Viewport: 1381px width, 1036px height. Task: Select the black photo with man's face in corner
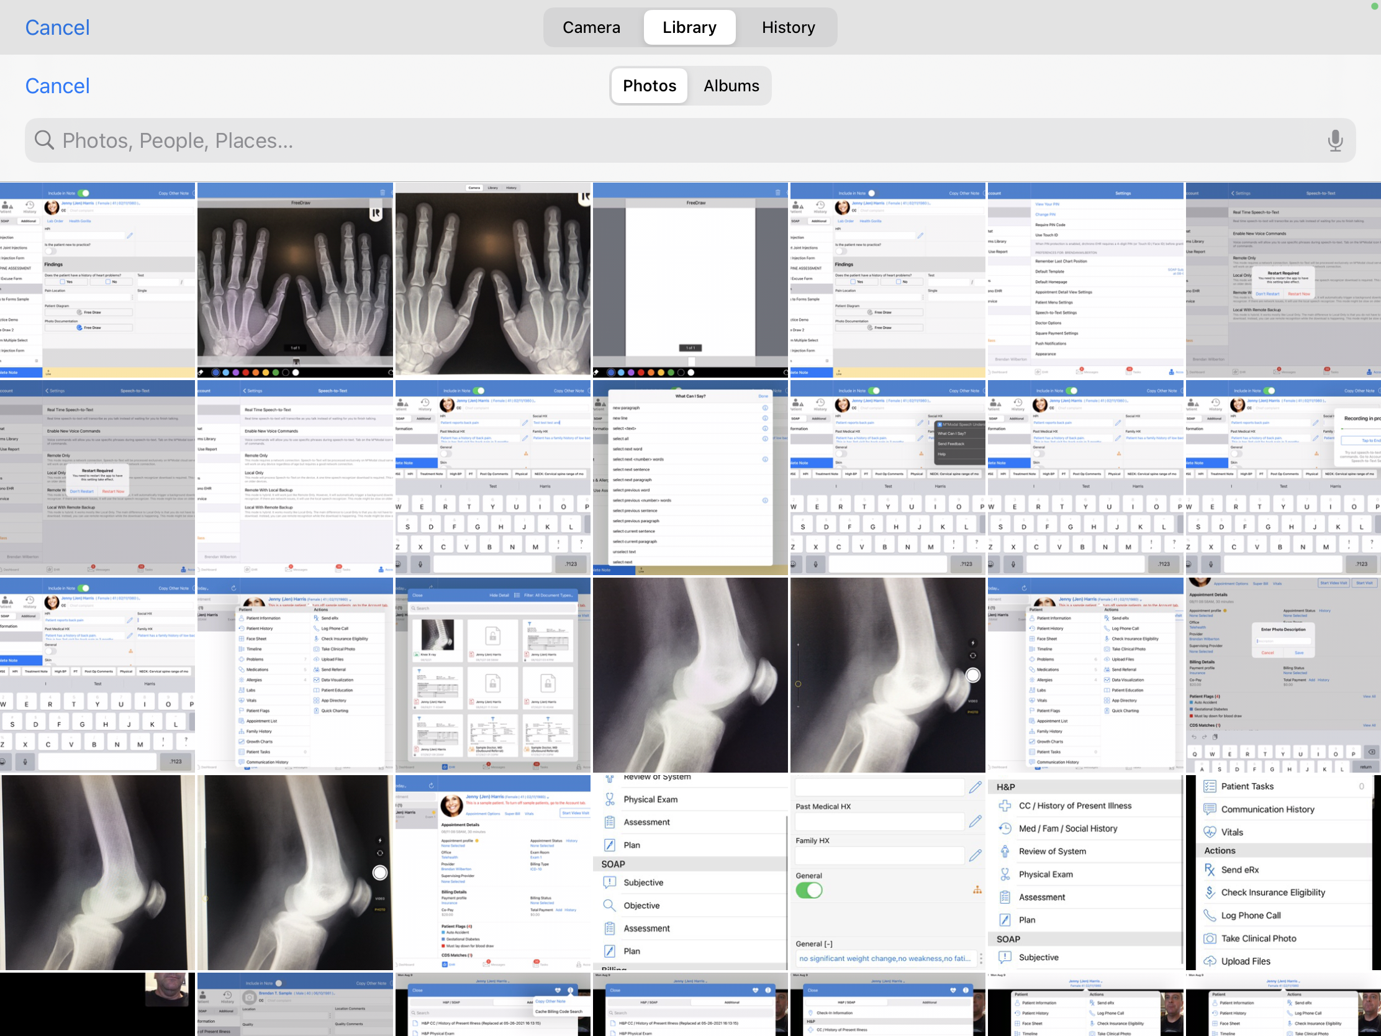pos(97,1004)
